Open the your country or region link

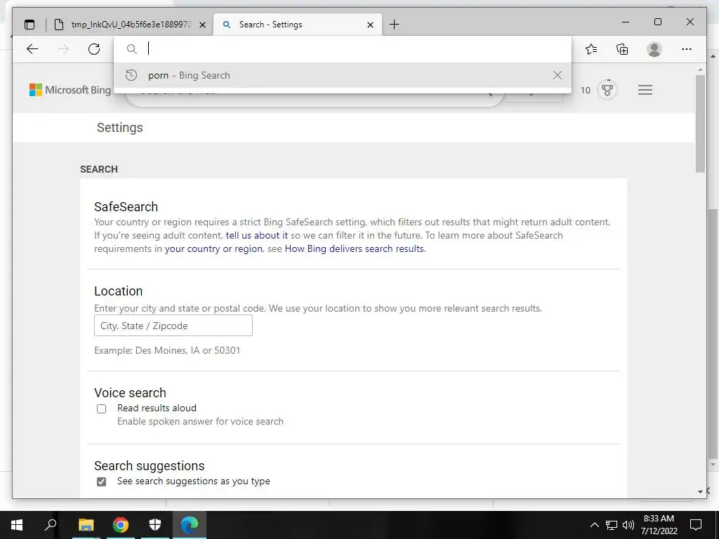coord(213,248)
